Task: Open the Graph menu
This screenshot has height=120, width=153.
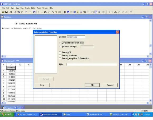Action: click(x=27, y=8)
